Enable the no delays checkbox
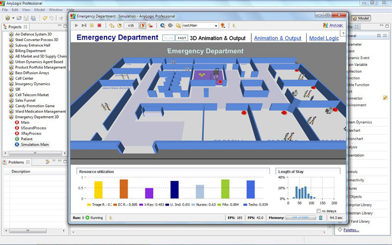 (x=318, y=211)
